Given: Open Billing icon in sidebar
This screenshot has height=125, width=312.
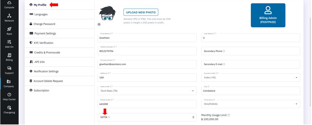Looking at the screenshot, I should 9,55.
